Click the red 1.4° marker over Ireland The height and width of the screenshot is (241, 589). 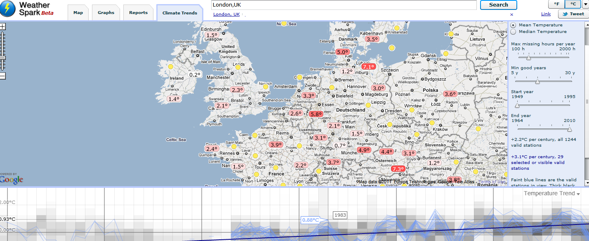click(174, 99)
